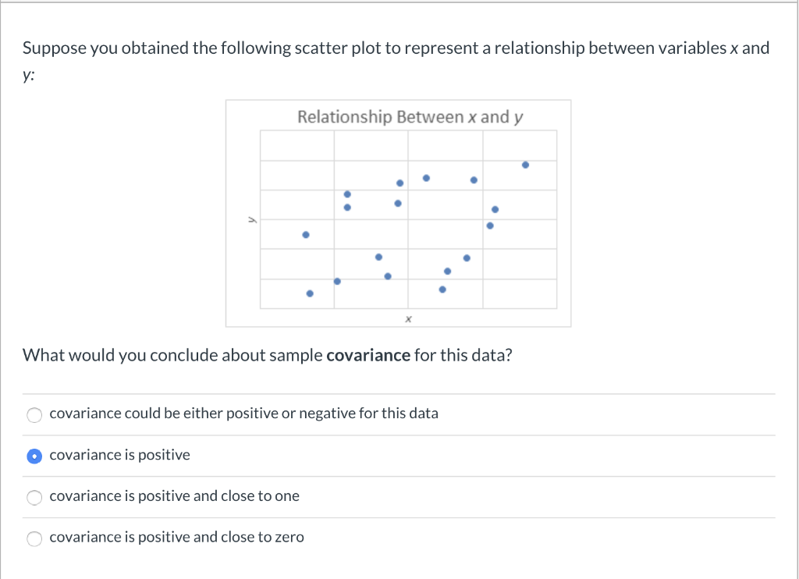Click the lowest data point on the scatter plot
Screen dimensions: 799x579
309,293
